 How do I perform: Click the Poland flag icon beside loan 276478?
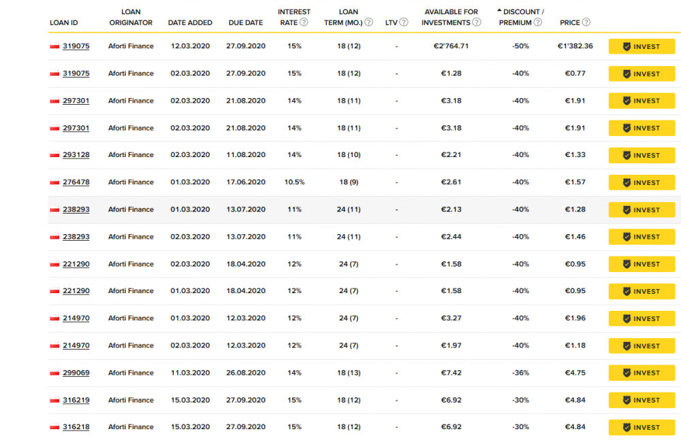click(54, 182)
